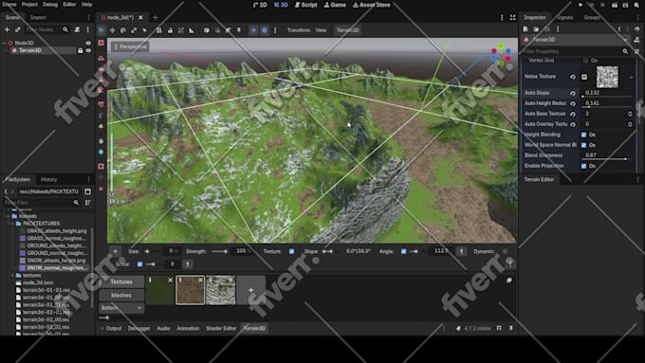This screenshot has width=645, height=363.
Task: Switch to the Script workspace
Action: [x=306, y=5]
